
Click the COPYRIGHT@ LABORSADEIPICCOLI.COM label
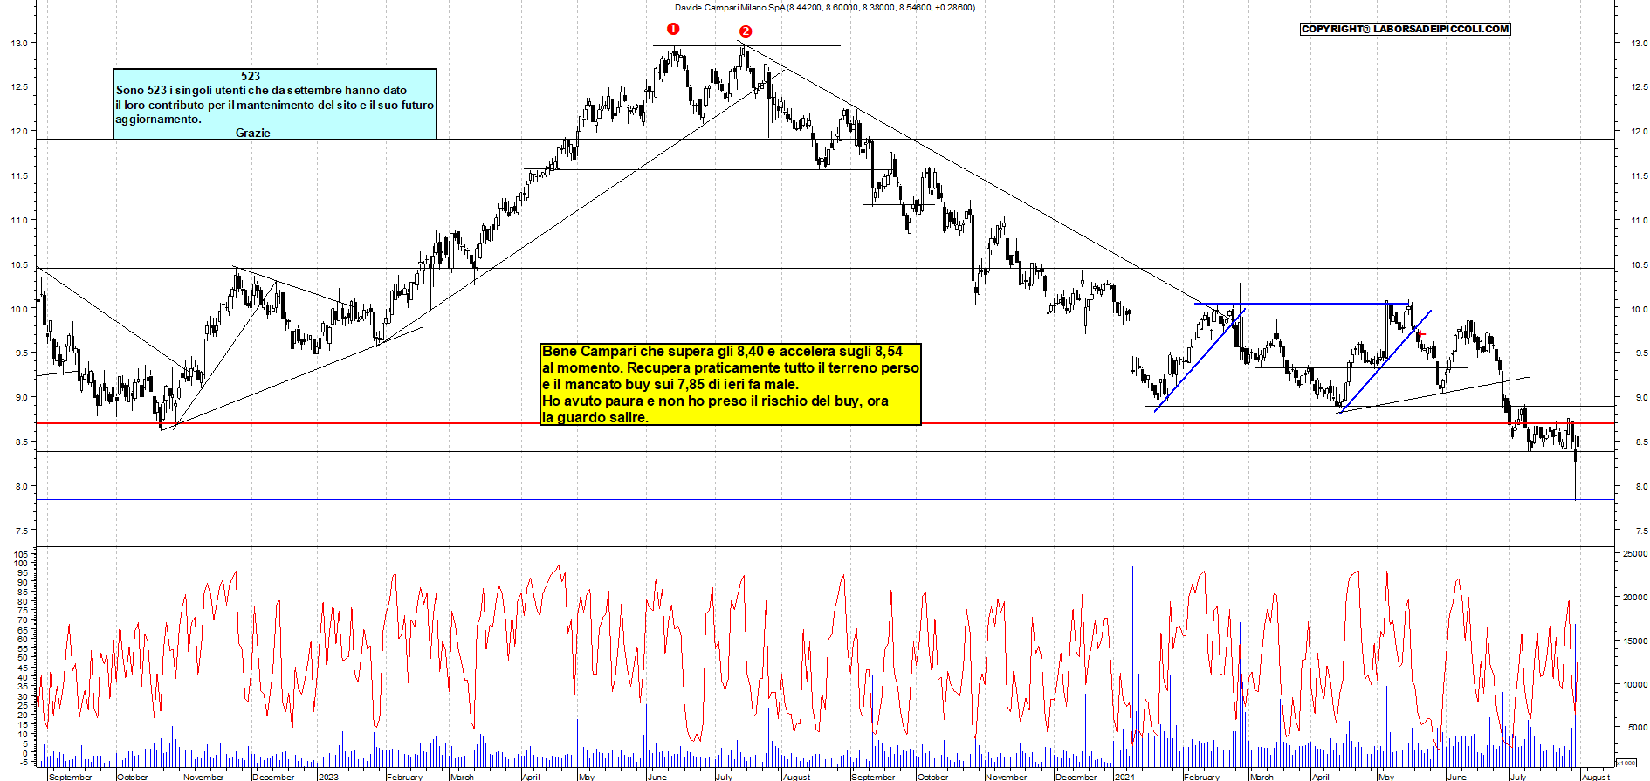point(1405,29)
